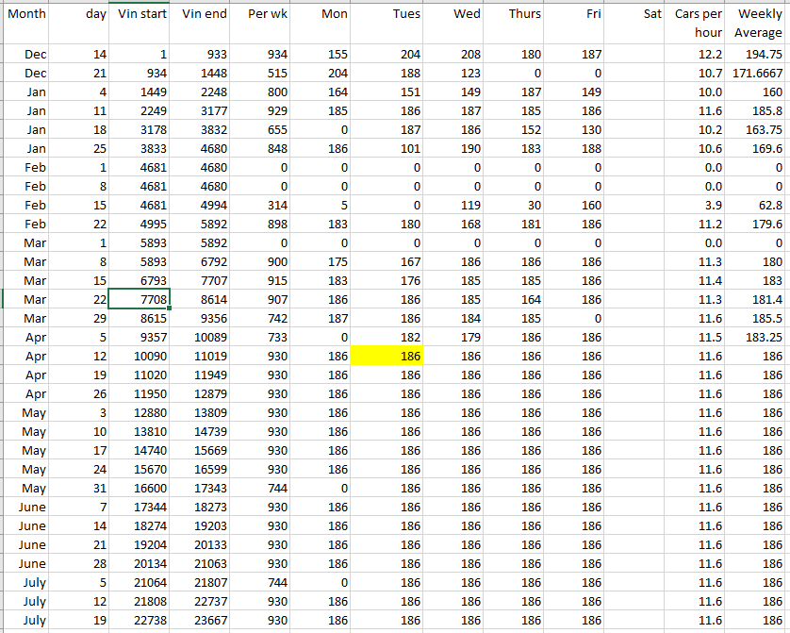Select the Cars per hour value 3.9
Image resolution: width=790 pixels, height=633 pixels.
(x=699, y=205)
